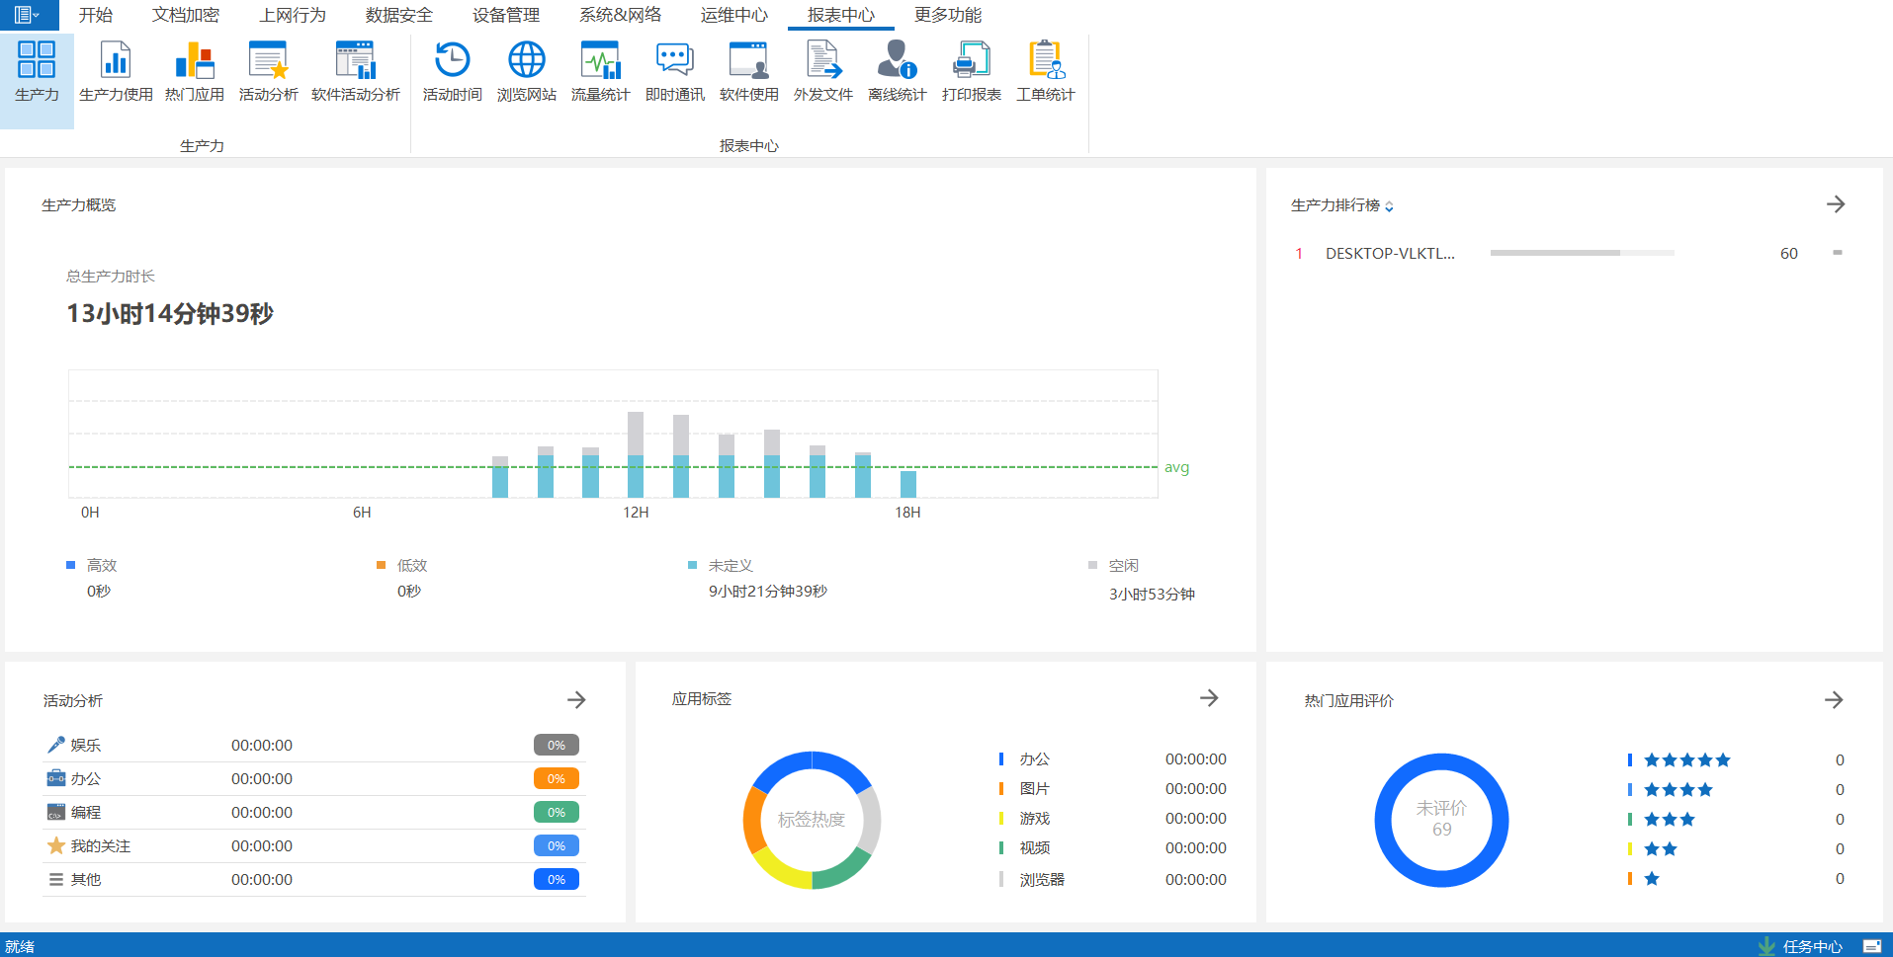The width and height of the screenshot is (1893, 957).
Task: Toggle sort order of 生产力排行榜
Action: point(1389,206)
